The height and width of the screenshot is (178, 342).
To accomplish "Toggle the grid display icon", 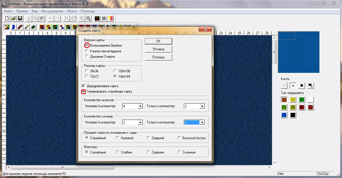I will [104, 18].
